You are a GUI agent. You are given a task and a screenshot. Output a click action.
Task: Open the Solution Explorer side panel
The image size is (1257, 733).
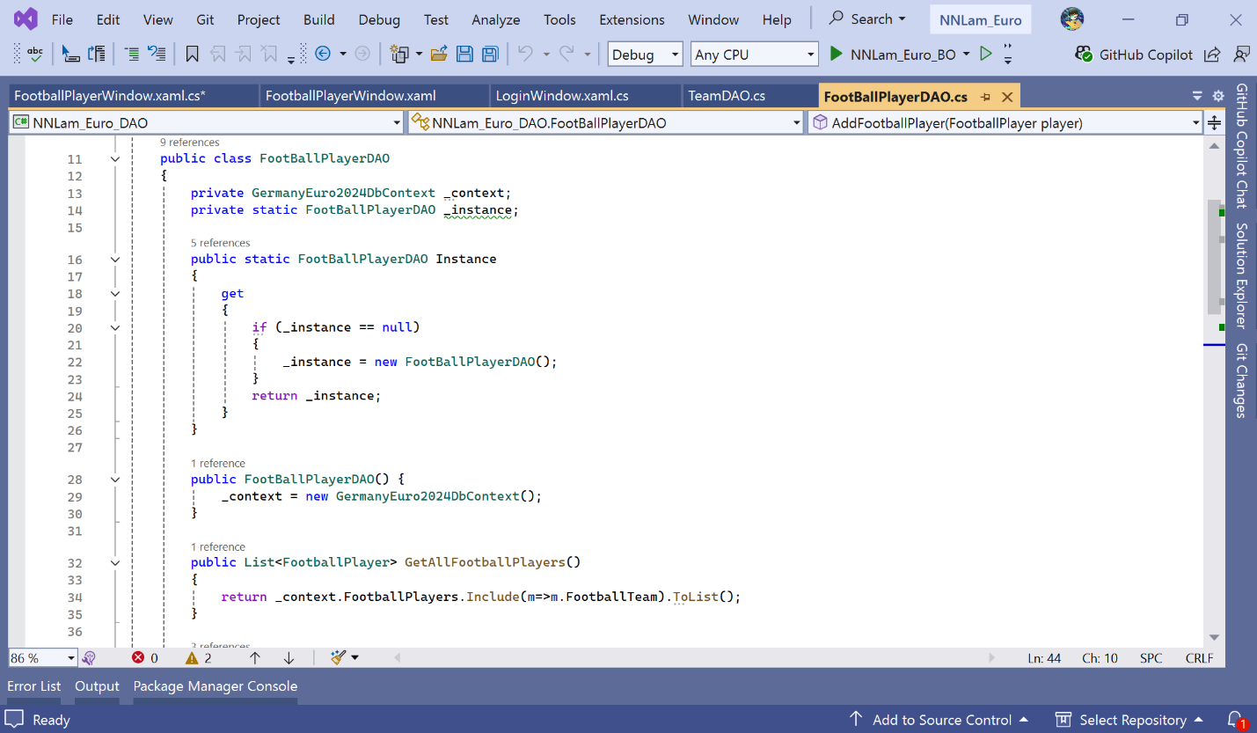1241,275
